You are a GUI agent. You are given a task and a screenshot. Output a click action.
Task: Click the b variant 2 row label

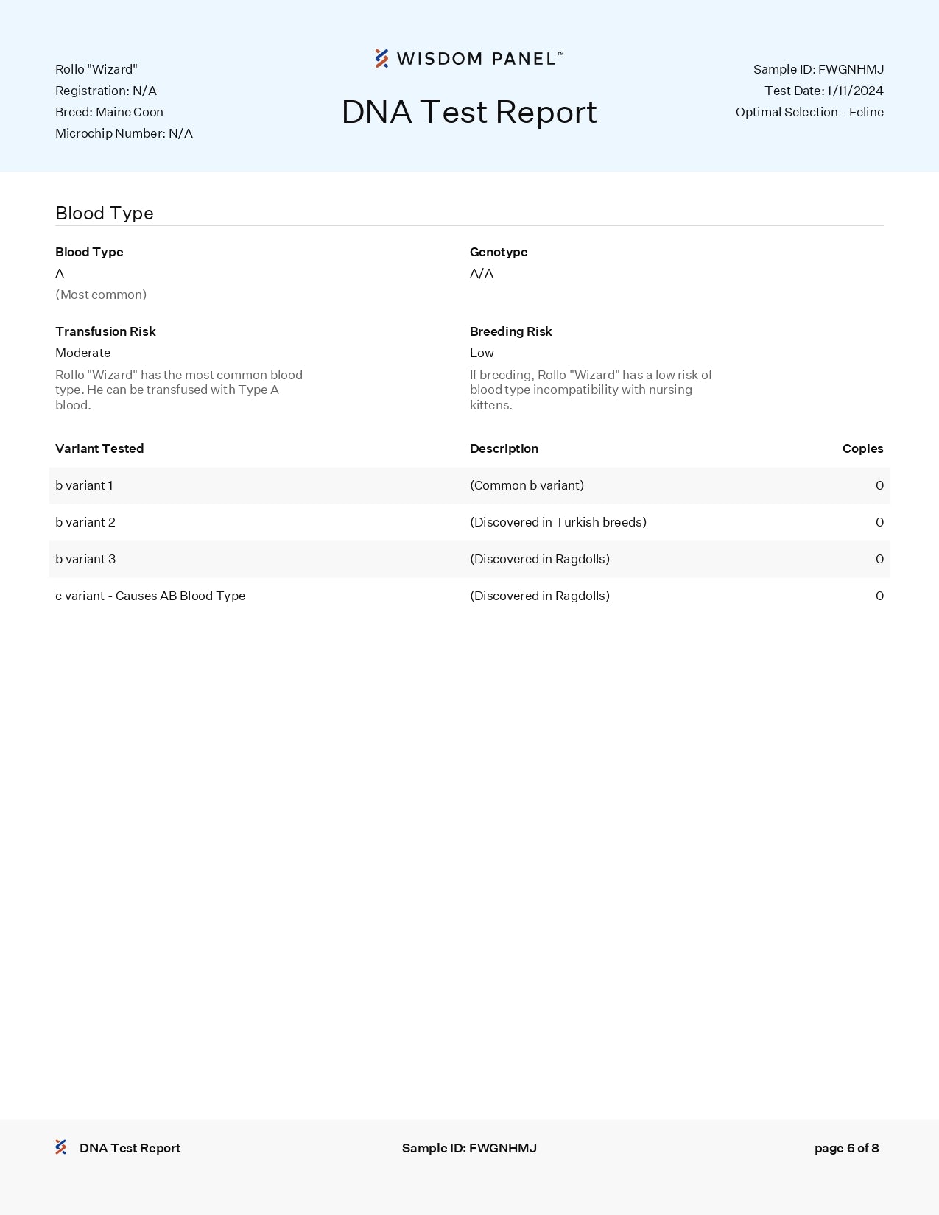[85, 522]
